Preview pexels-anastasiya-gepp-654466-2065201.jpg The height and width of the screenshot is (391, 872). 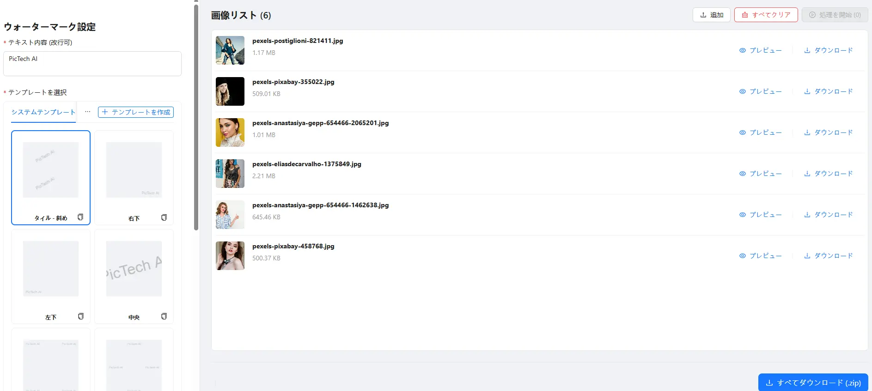[761, 132]
